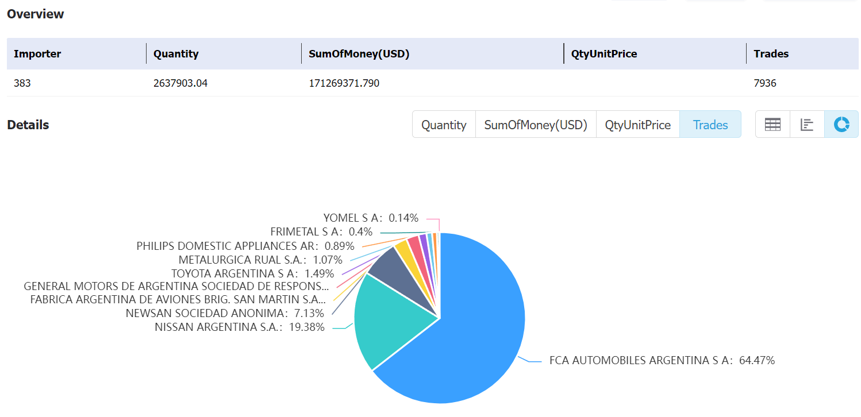Click trades value 7936

tap(765, 83)
